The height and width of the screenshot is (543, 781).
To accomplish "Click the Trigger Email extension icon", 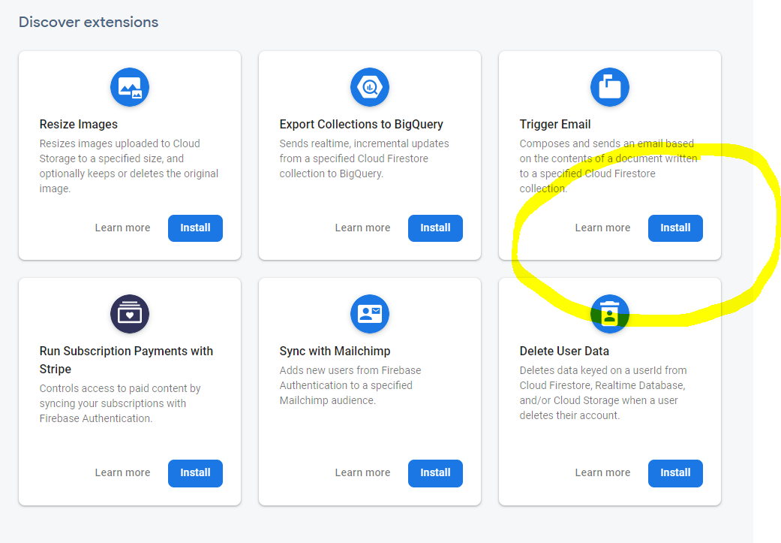I will click(610, 87).
